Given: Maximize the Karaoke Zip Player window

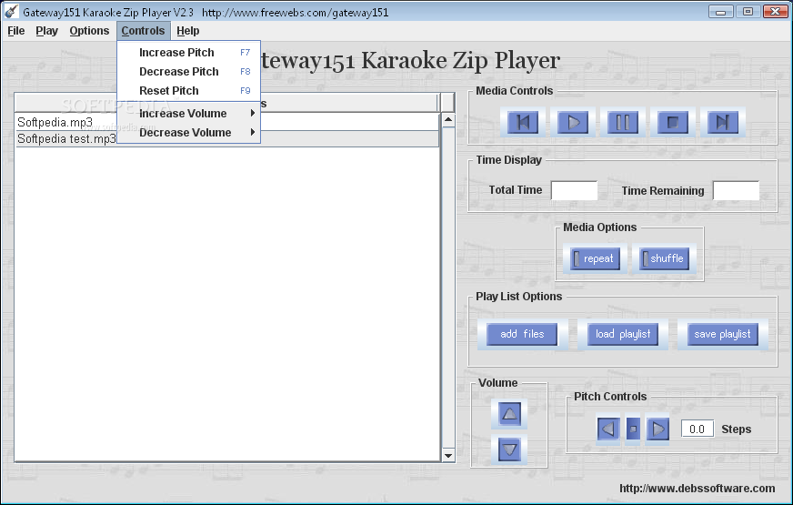Looking at the screenshot, I should pos(748,11).
